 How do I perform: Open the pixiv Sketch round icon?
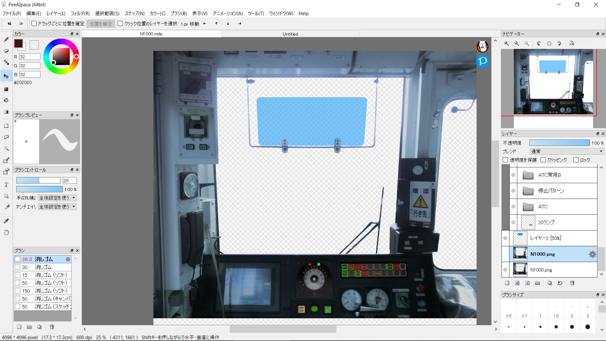[x=483, y=61]
